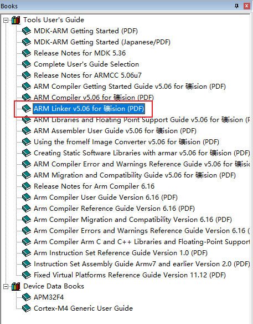
Task: Open ARM Assembler User Guide v5.06
Action: (115, 131)
